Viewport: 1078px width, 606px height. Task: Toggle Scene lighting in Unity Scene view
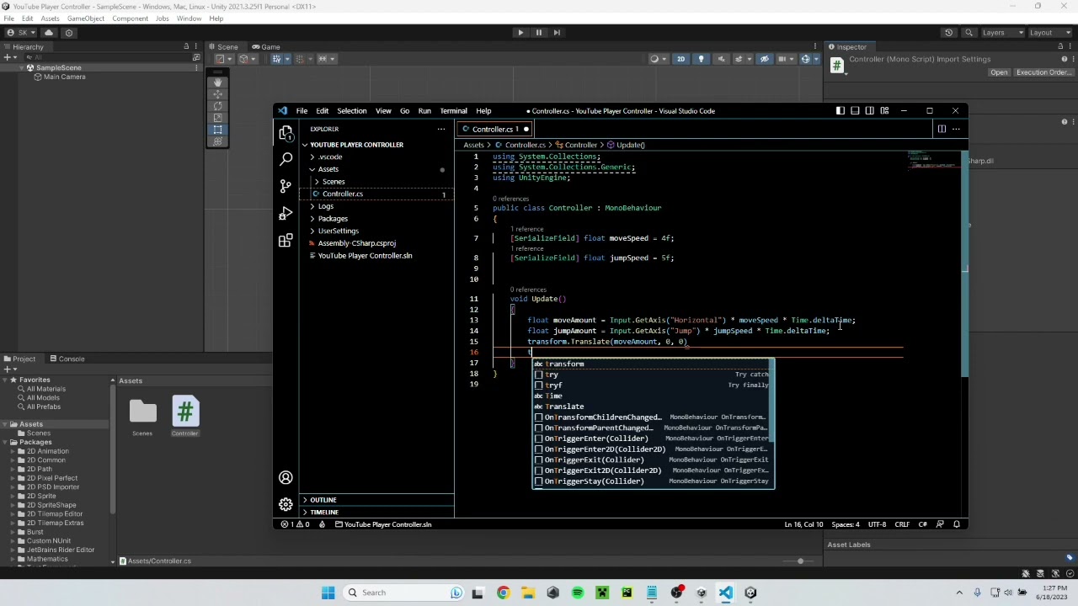[x=701, y=59]
